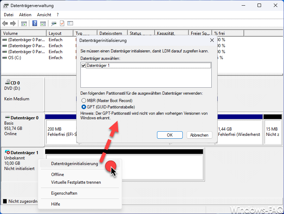Confirm dialog with OK button
Screen dimensions: 284x214
coord(170,135)
